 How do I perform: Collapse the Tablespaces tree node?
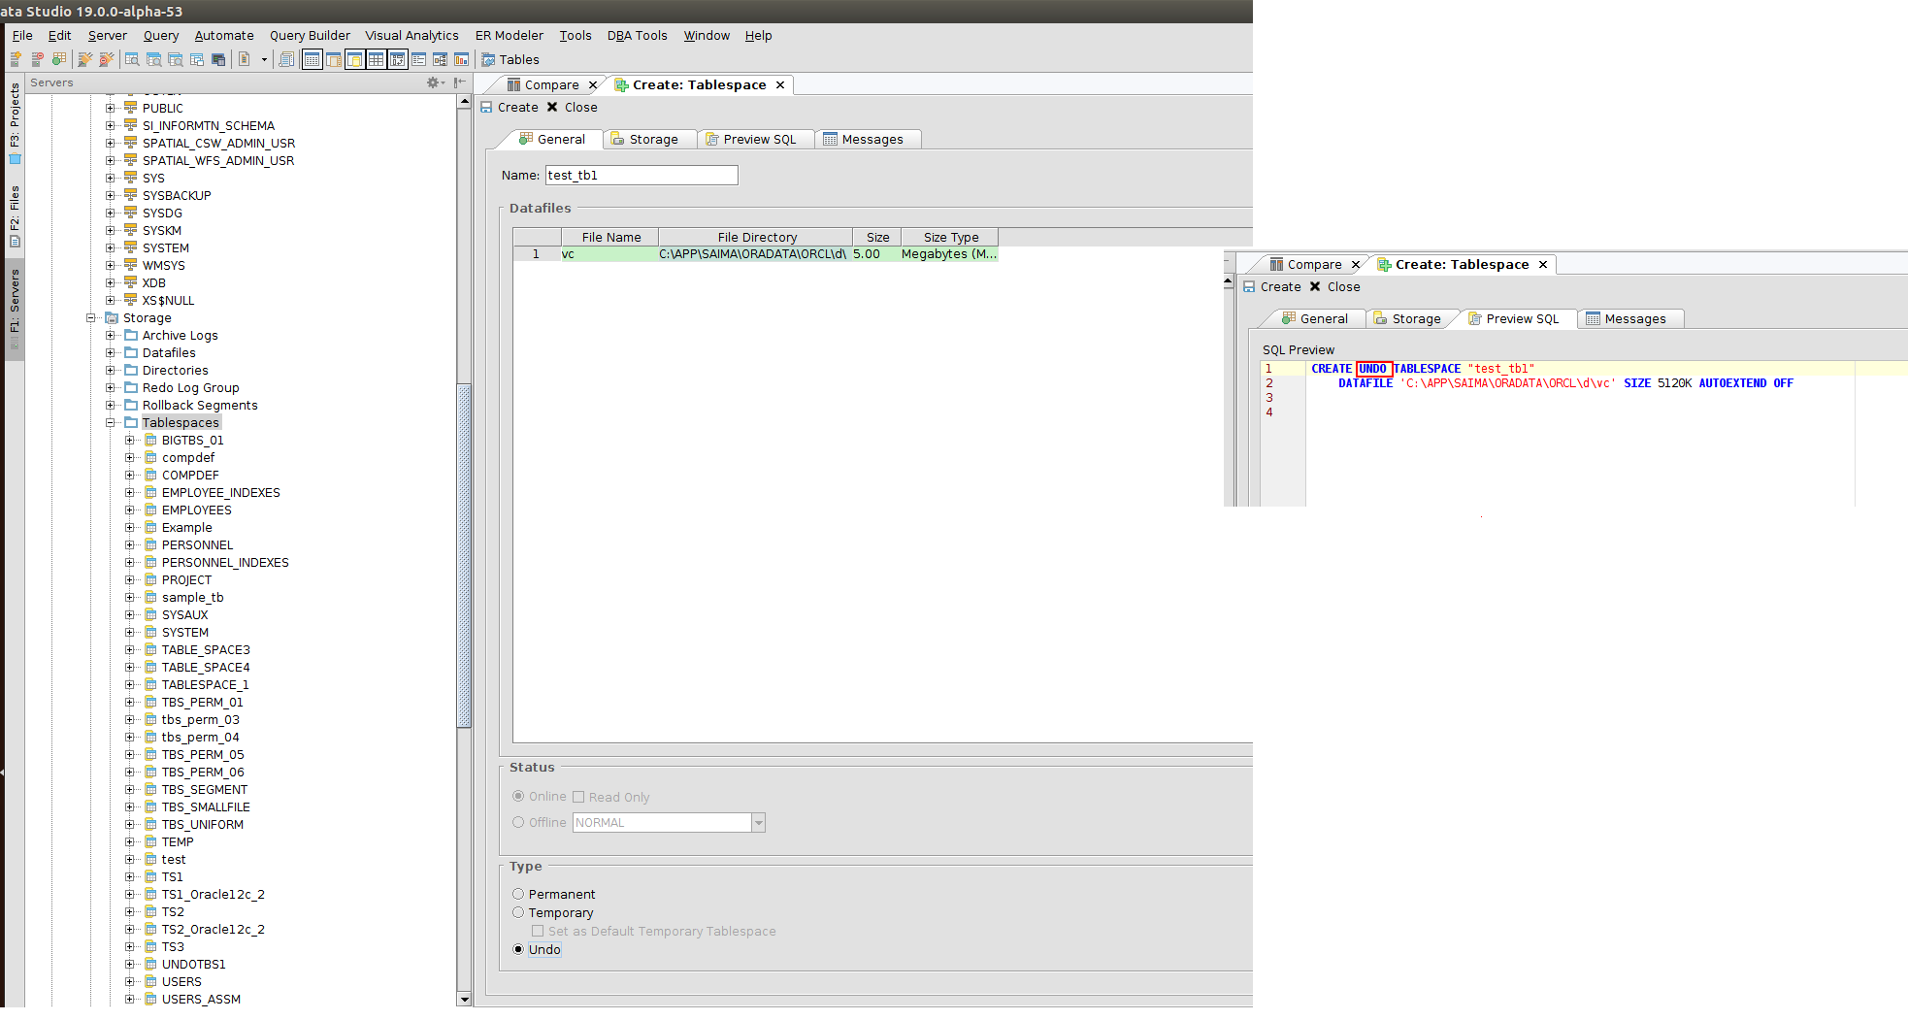(x=111, y=423)
